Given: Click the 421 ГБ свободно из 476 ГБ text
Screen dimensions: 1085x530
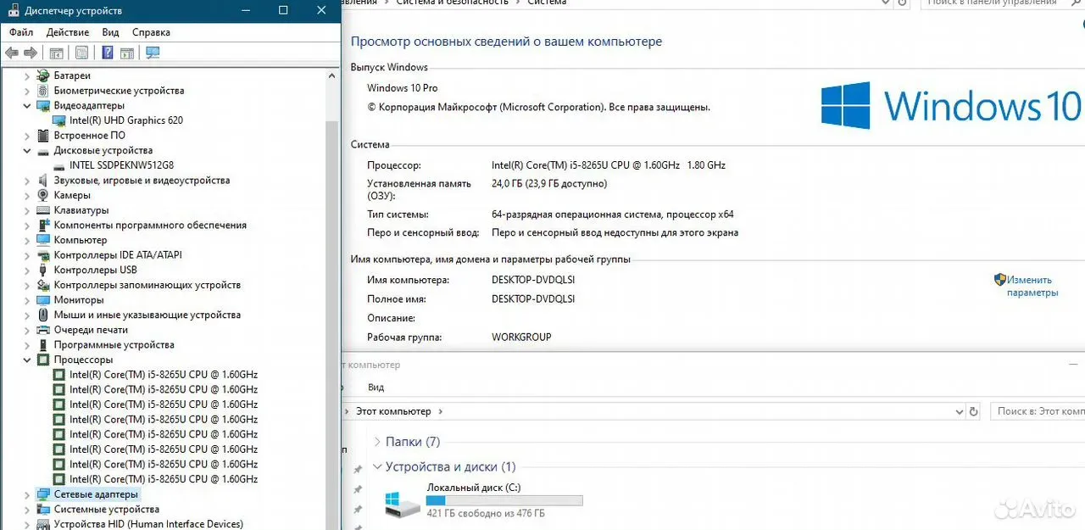Looking at the screenshot, I should tap(486, 513).
